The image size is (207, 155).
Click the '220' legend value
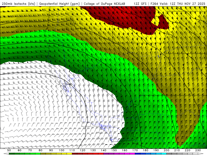pos(187,150)
